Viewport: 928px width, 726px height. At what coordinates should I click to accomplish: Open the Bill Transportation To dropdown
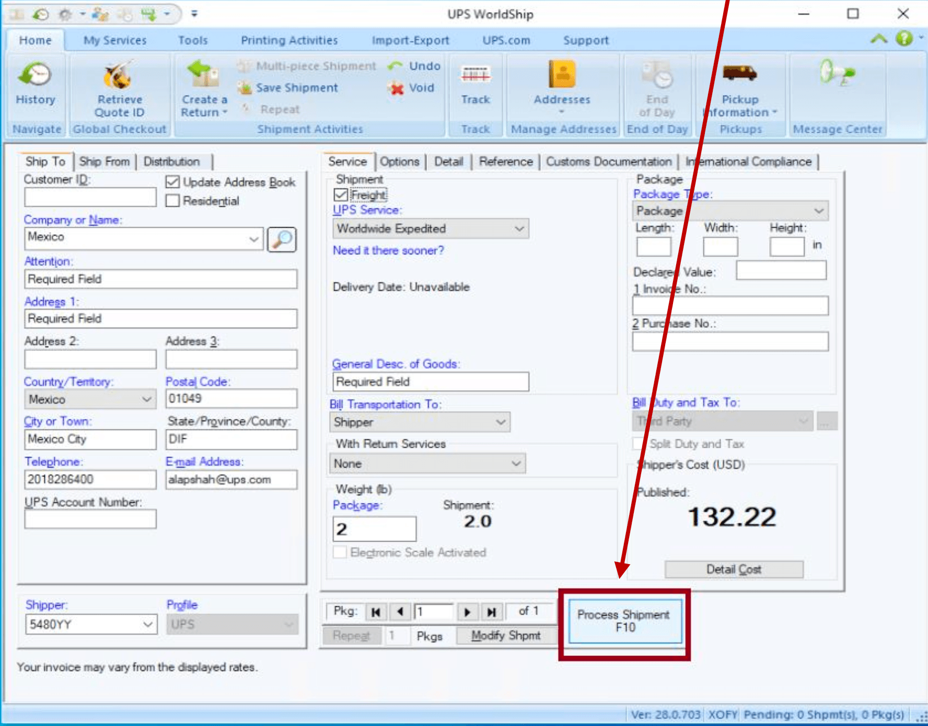(x=501, y=422)
